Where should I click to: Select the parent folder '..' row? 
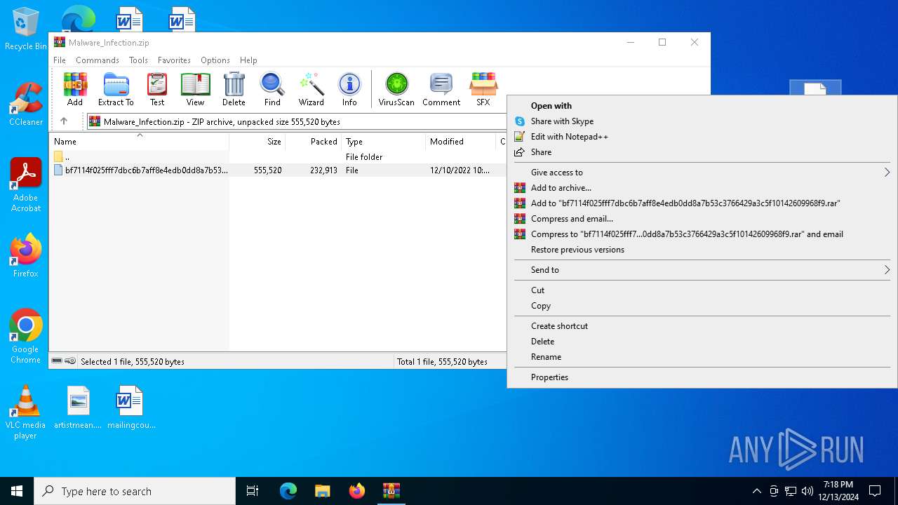pyautogui.click(x=278, y=157)
